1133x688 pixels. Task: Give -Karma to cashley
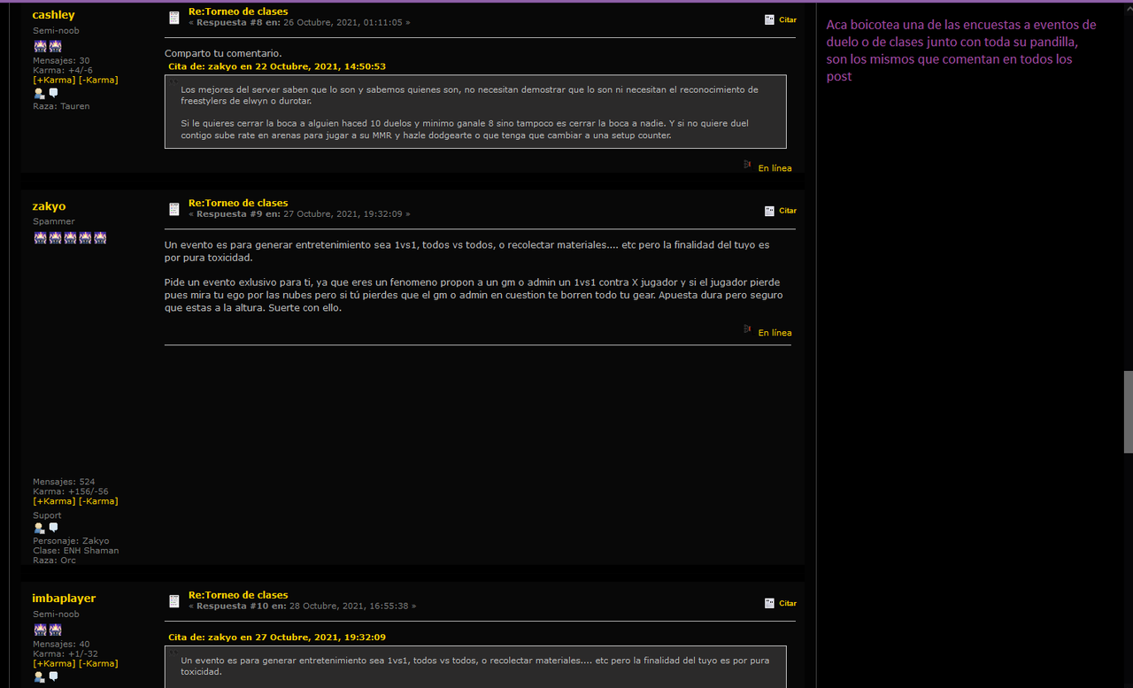98,80
